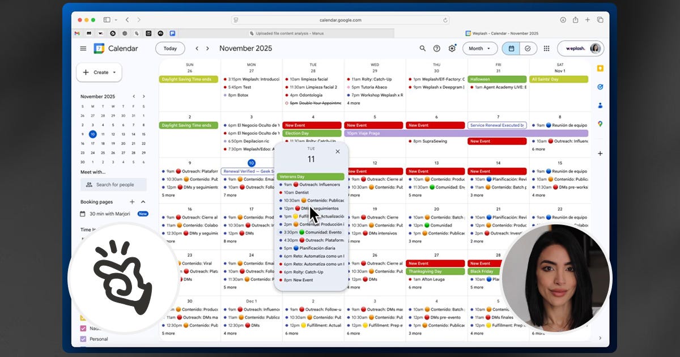Mini calendar previous month arrow
The width and height of the screenshot is (680, 357).
(x=134, y=96)
